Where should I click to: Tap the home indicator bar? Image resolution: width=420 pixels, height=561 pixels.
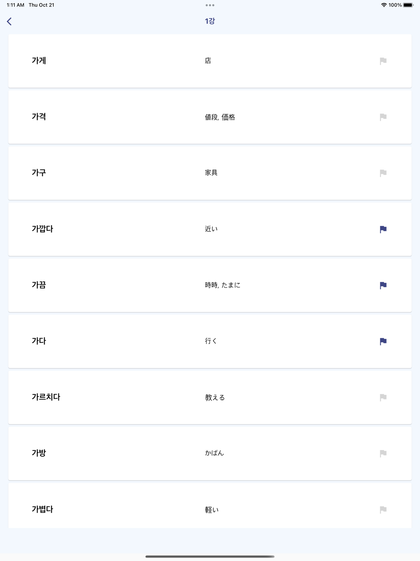click(x=210, y=556)
